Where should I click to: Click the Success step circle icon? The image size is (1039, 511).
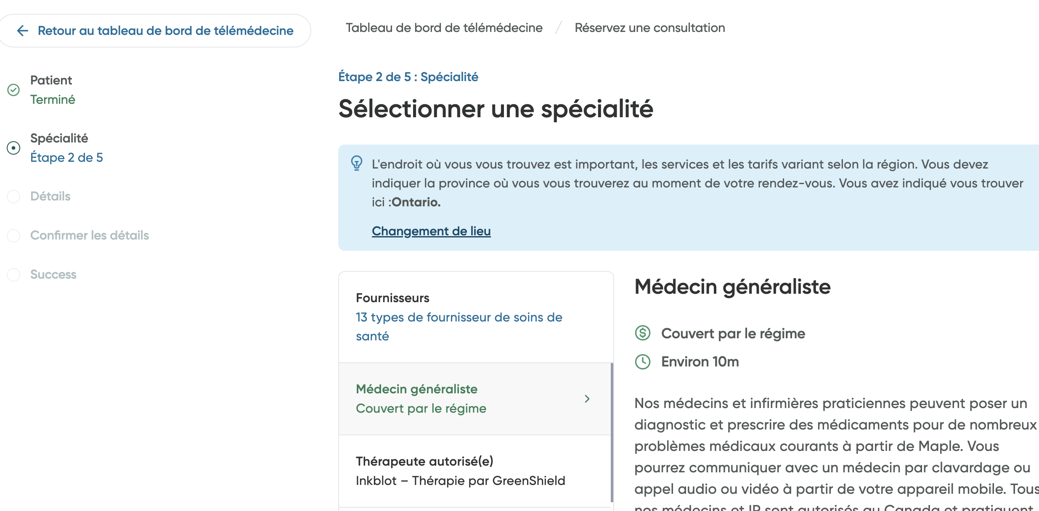[x=14, y=275]
